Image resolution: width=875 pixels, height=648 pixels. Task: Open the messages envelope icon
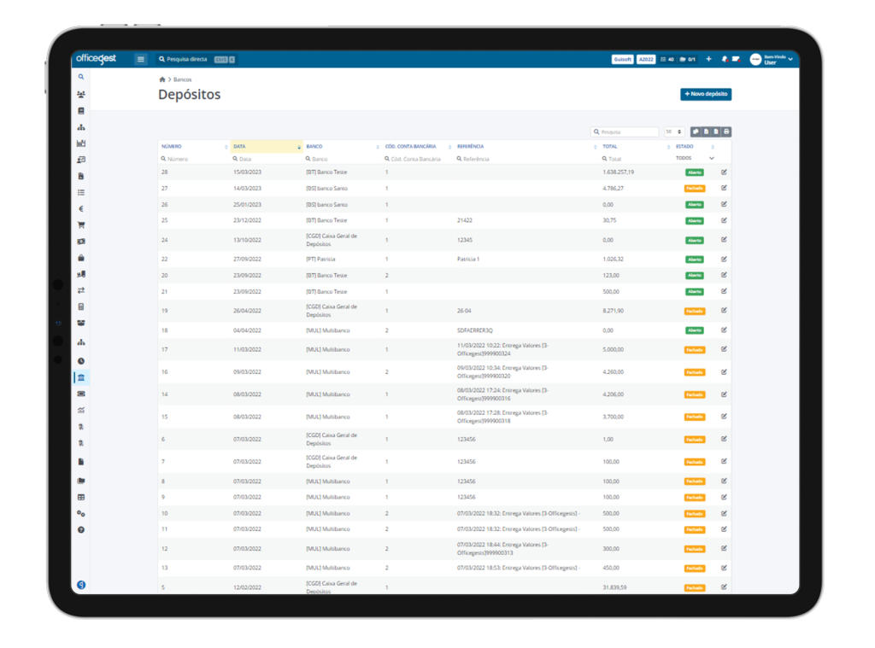[x=736, y=59]
